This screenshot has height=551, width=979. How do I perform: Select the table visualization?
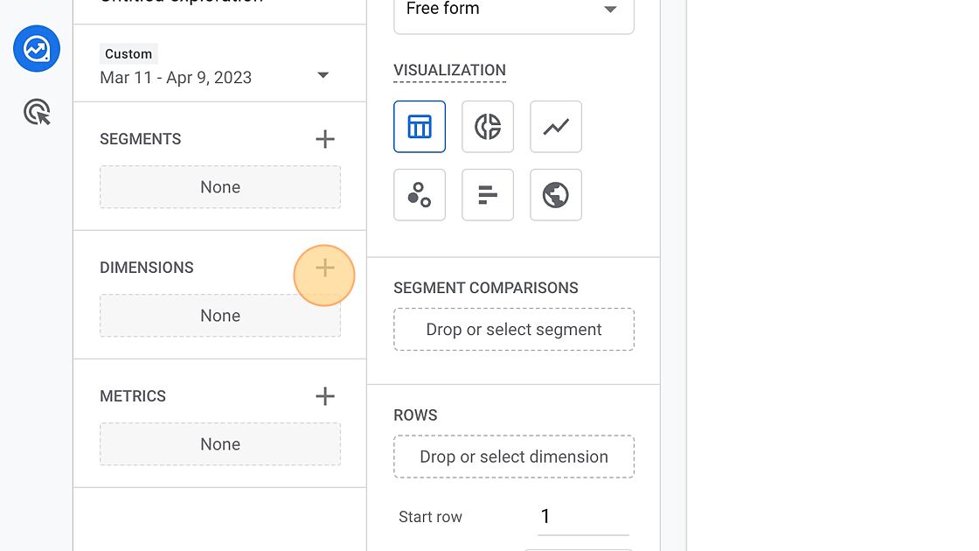[x=420, y=127]
